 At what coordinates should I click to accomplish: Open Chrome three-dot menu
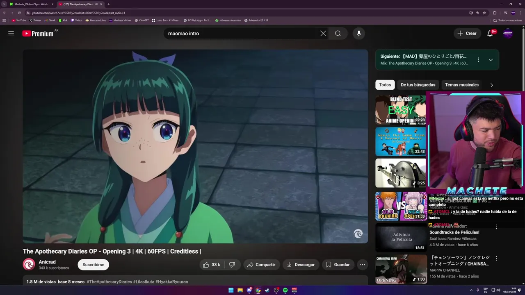tap(520, 13)
